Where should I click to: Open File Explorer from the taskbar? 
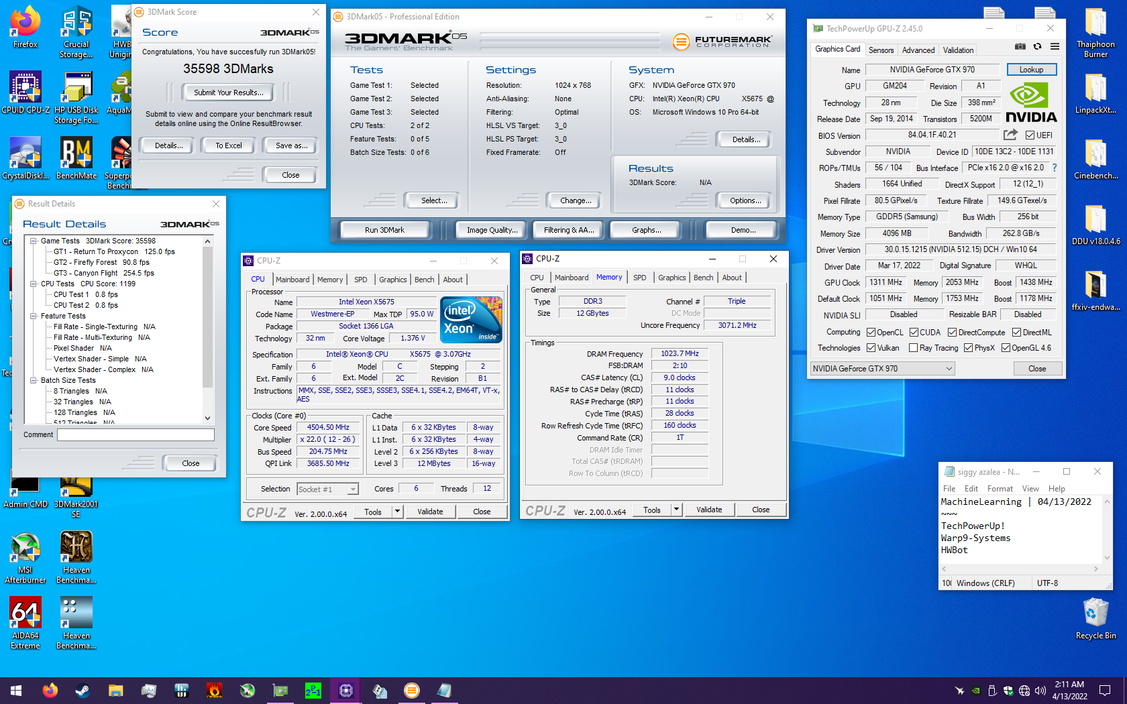(115, 690)
